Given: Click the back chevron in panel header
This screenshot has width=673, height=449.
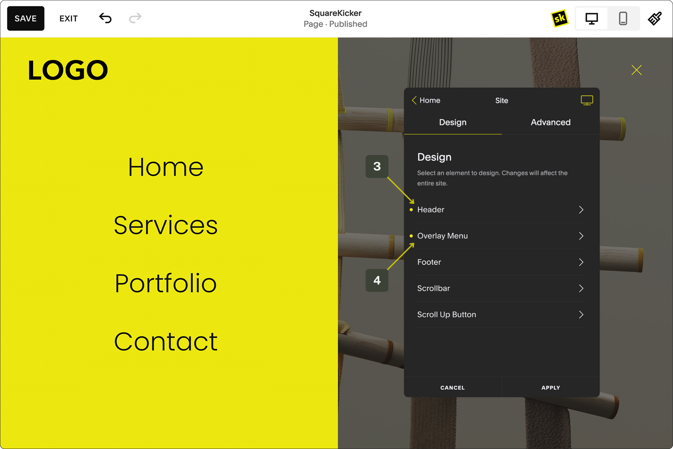Looking at the screenshot, I should (x=414, y=100).
